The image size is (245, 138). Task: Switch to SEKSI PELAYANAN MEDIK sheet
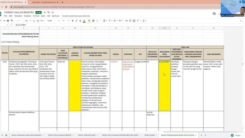click(x=60, y=135)
